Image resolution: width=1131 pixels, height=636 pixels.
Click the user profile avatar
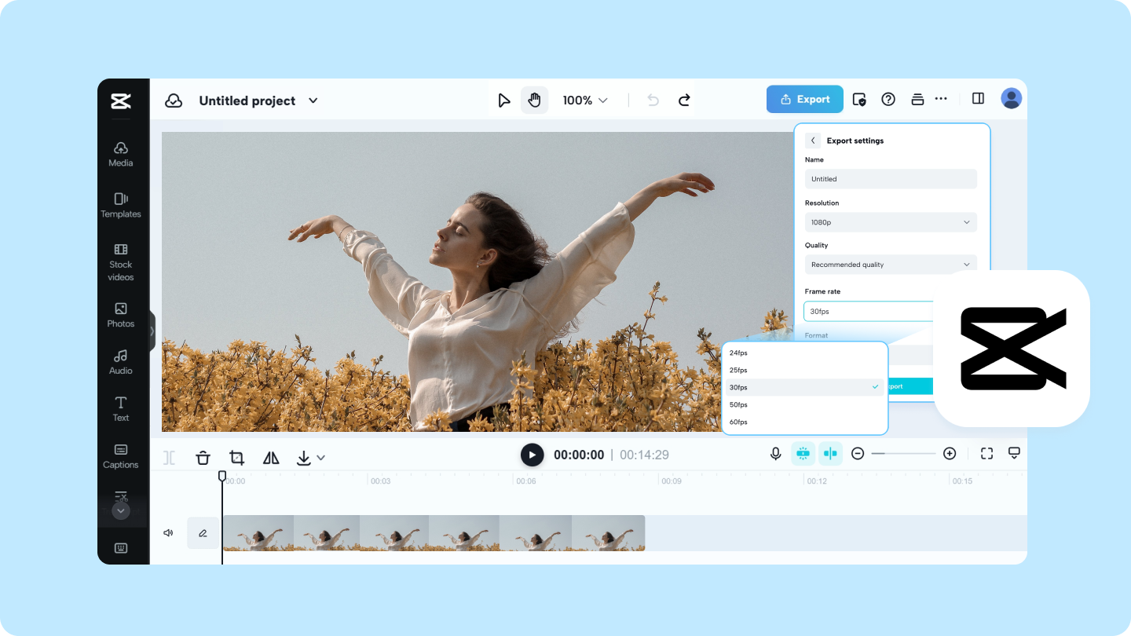point(1012,98)
